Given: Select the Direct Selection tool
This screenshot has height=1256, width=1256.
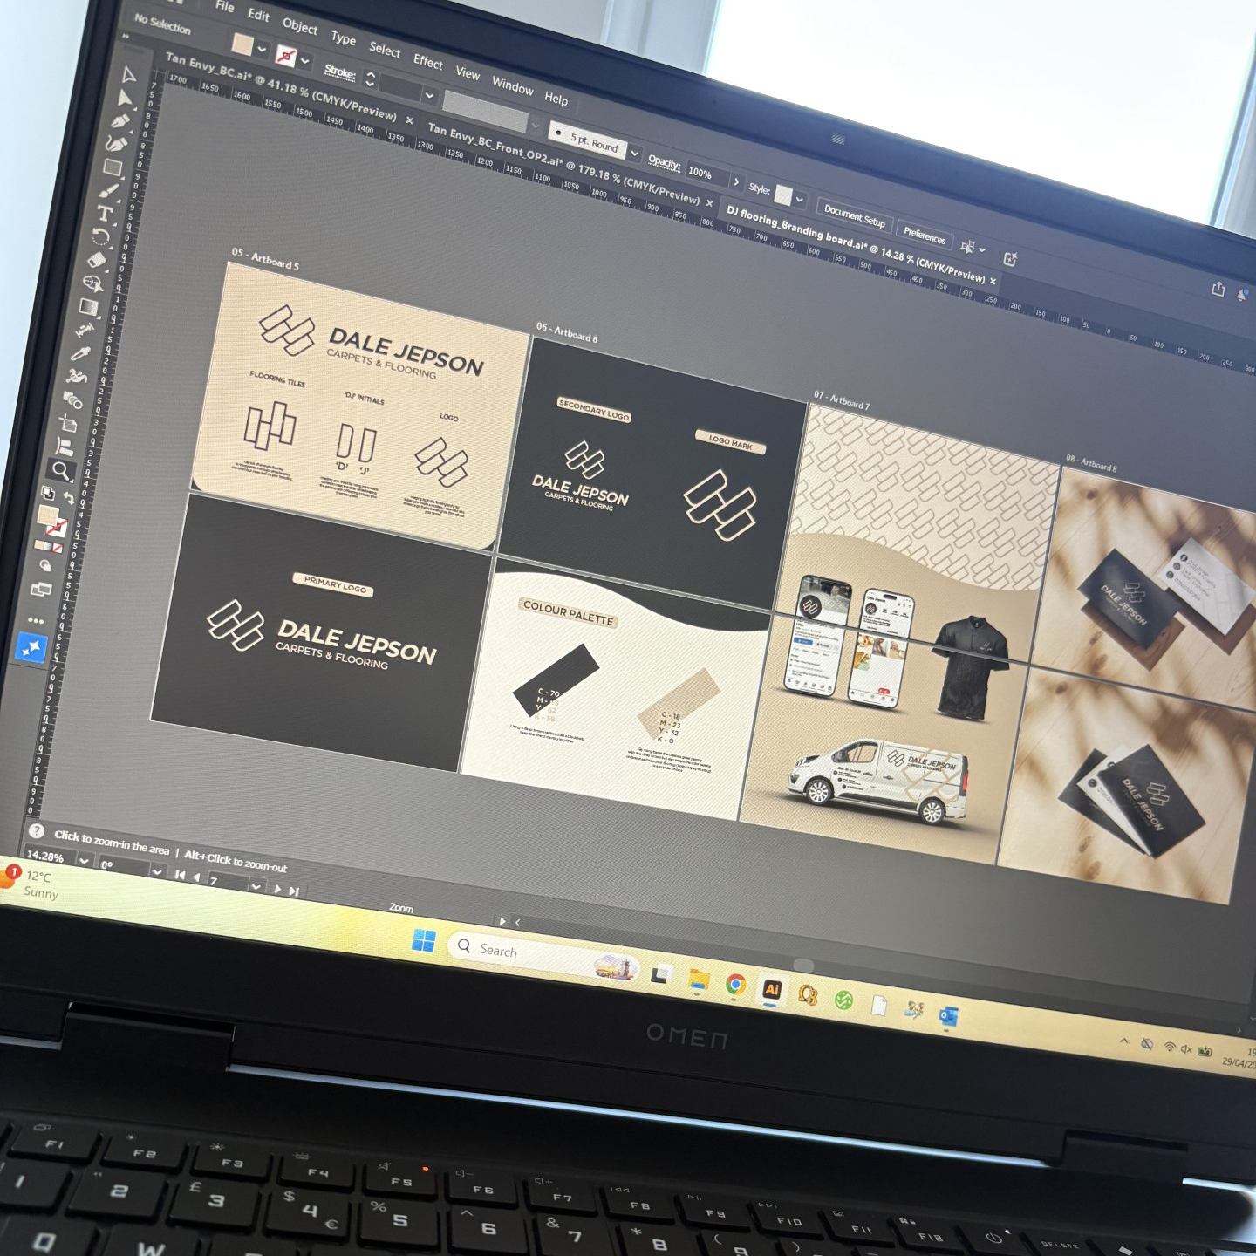Looking at the screenshot, I should [126, 97].
